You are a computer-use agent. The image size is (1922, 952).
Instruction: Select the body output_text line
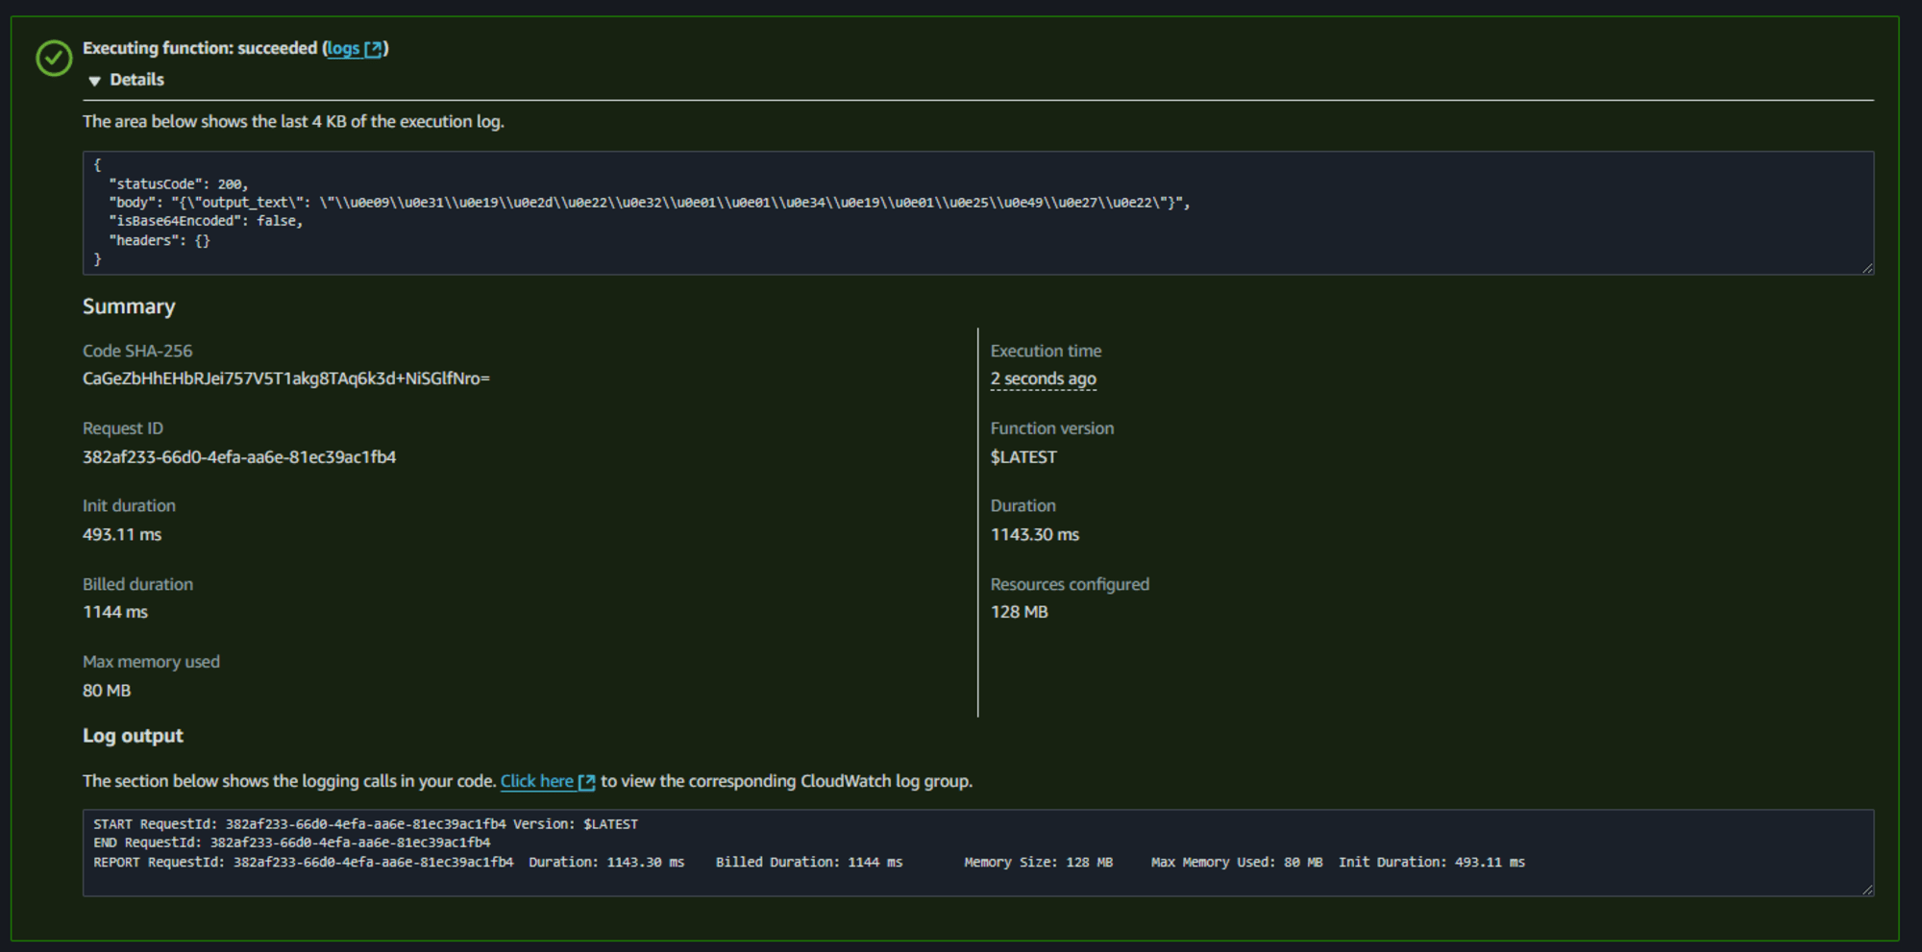coord(650,203)
